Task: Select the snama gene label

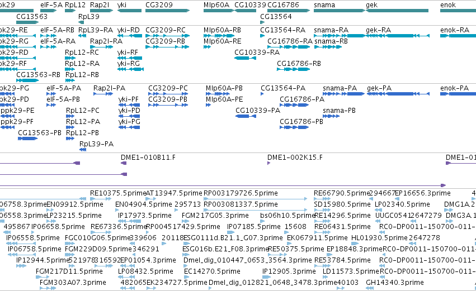Action: pos(324,5)
